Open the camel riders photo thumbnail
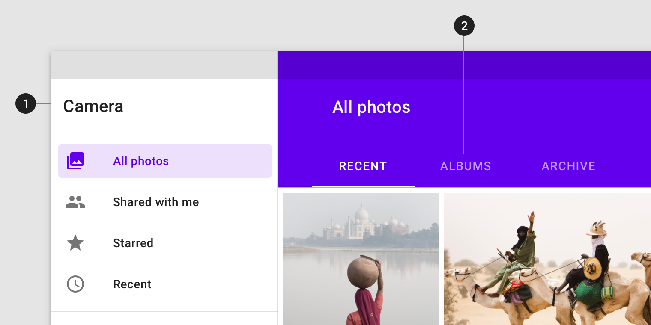The height and width of the screenshot is (325, 651). [x=547, y=259]
